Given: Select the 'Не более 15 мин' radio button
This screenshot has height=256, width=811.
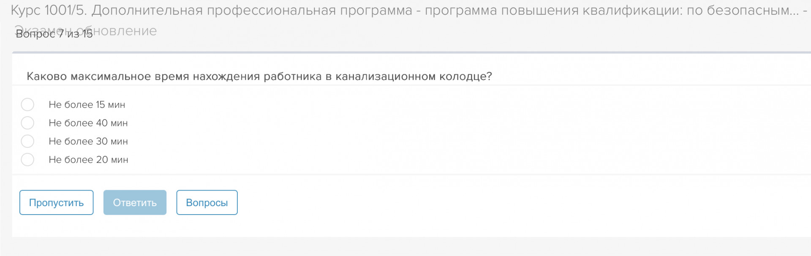Looking at the screenshot, I should [27, 104].
